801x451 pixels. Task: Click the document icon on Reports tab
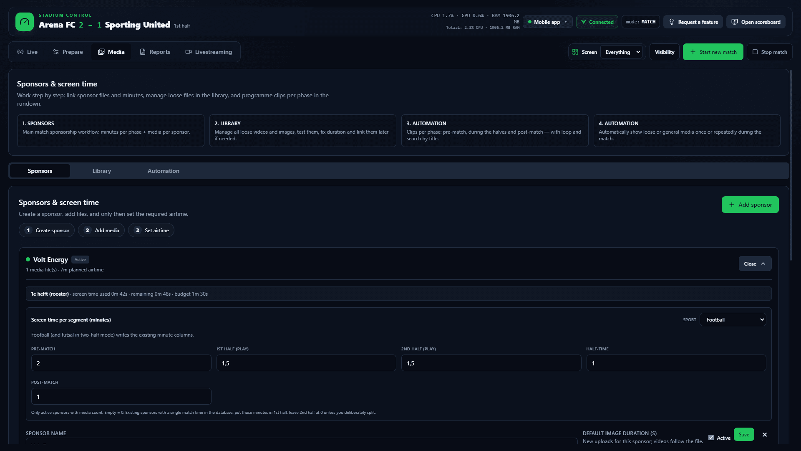[143, 52]
